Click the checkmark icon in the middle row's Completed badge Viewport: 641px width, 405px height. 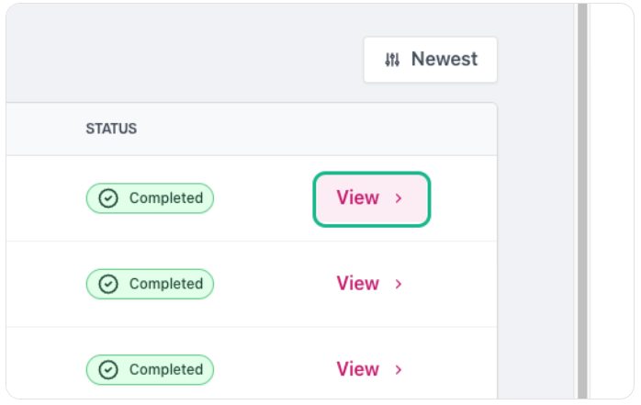108,284
